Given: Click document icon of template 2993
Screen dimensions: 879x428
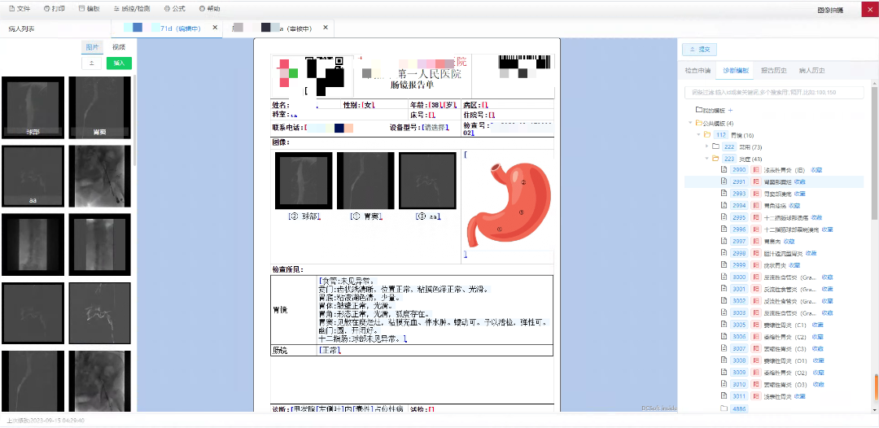Looking at the screenshot, I should tap(724, 194).
